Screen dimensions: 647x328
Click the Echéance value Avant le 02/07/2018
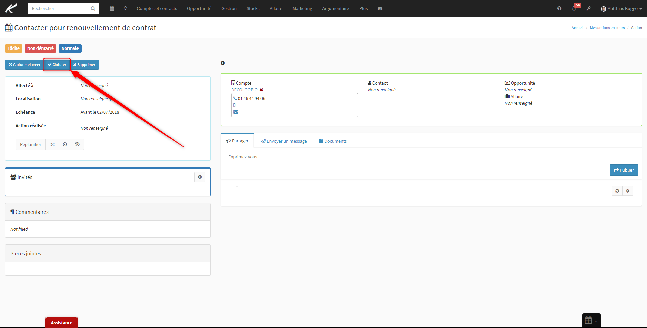coord(100,112)
